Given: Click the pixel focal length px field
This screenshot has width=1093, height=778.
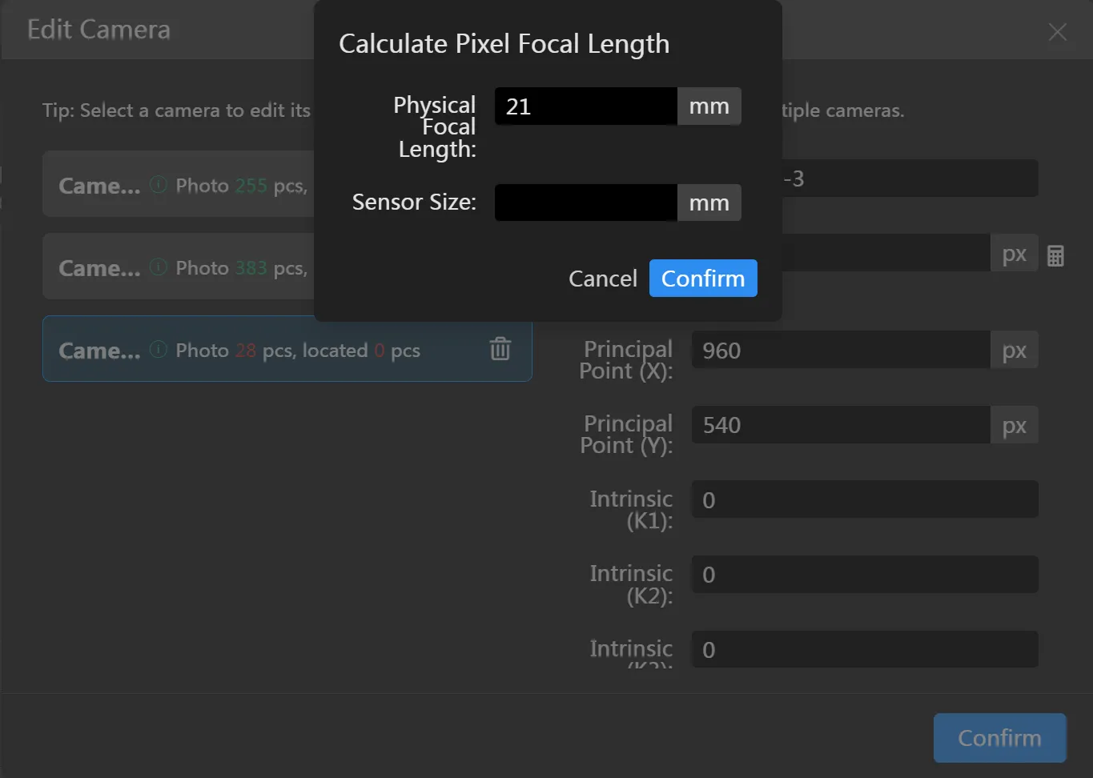Looking at the screenshot, I should click(885, 254).
